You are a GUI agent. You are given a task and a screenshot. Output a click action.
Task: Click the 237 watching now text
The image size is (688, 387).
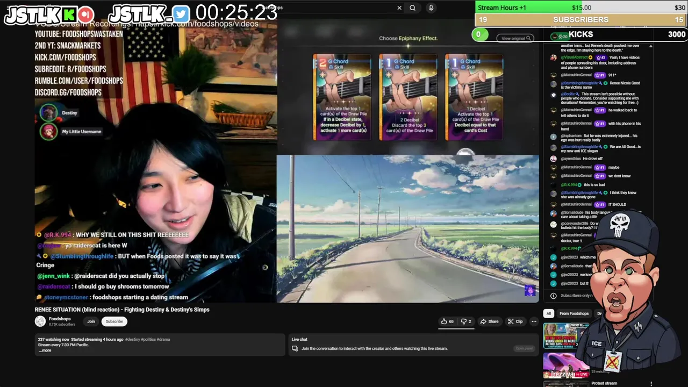coord(53,340)
